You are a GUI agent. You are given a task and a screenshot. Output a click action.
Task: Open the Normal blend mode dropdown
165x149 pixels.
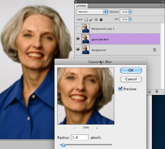click(92, 12)
